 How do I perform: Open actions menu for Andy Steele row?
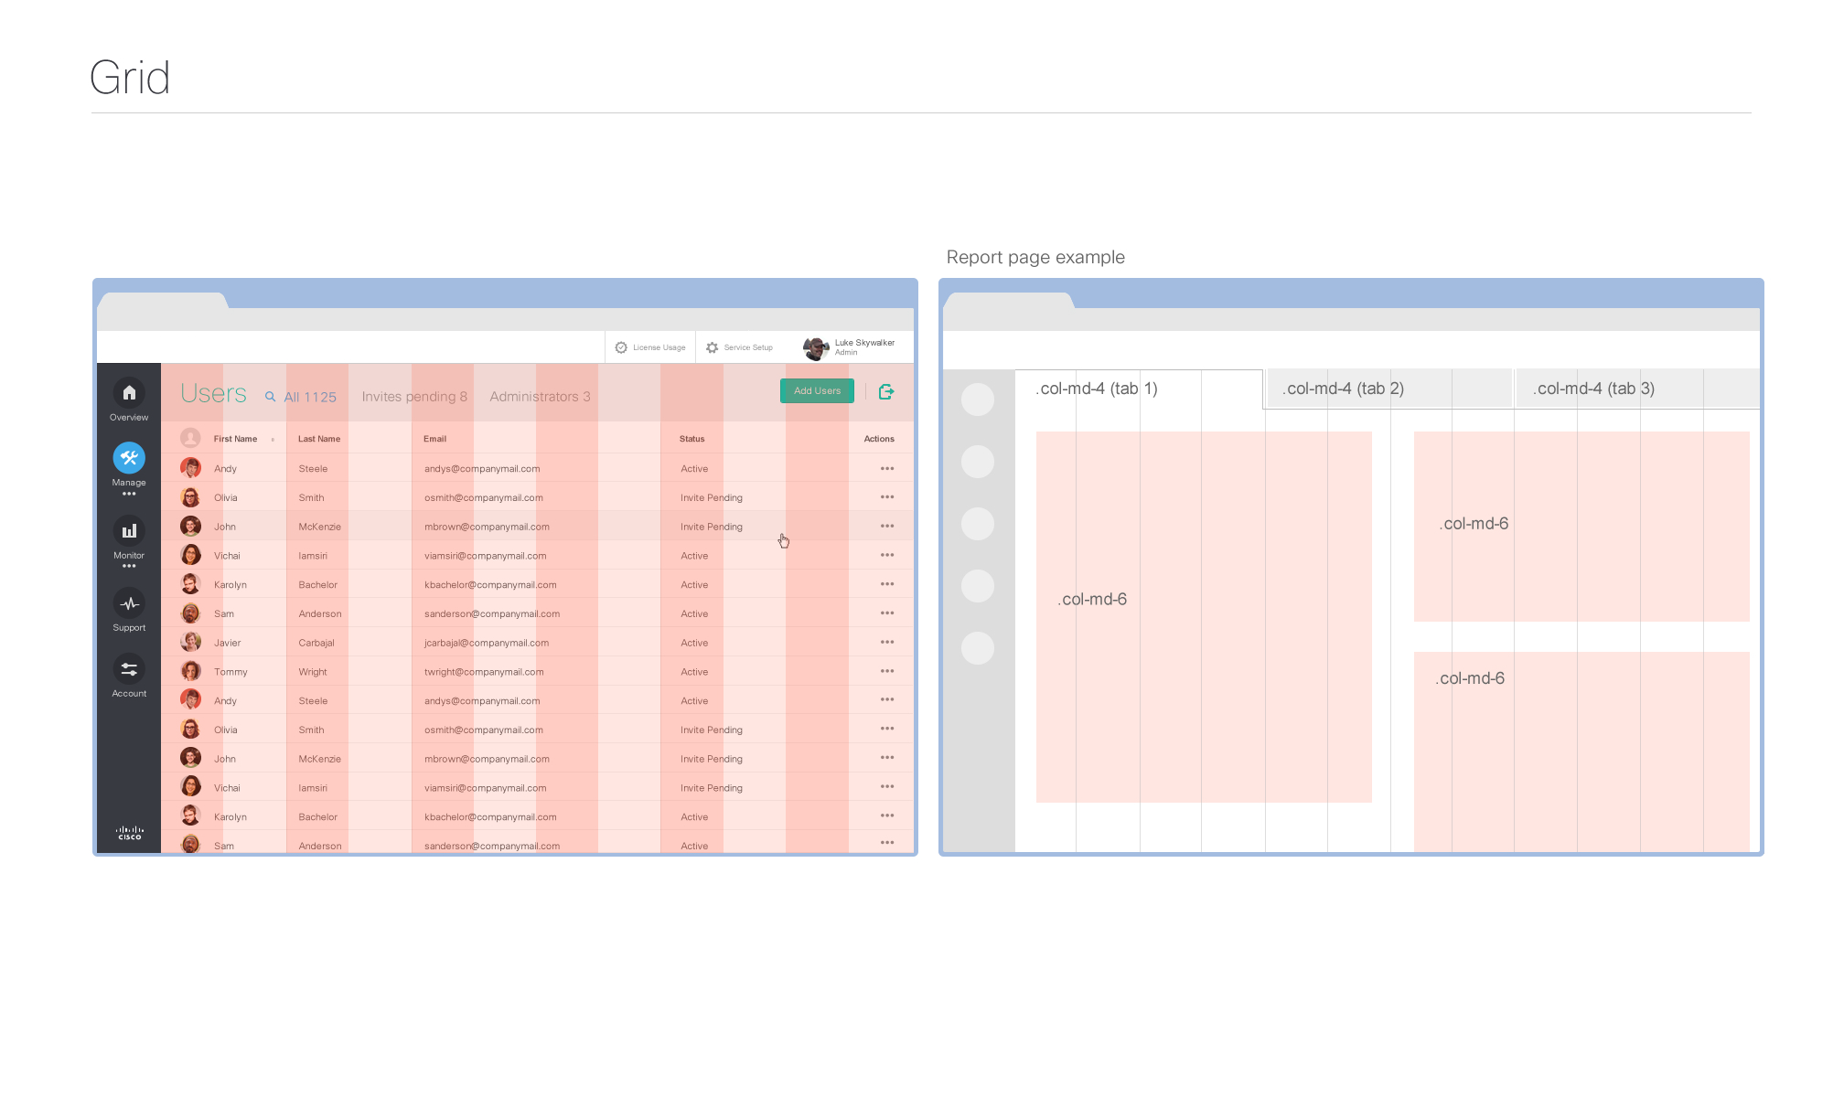pos(886,468)
